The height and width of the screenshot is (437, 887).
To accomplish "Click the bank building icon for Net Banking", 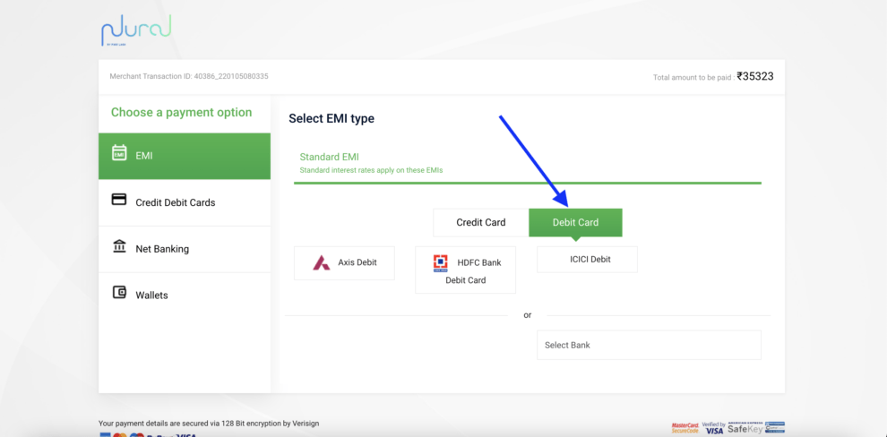I will (x=119, y=246).
